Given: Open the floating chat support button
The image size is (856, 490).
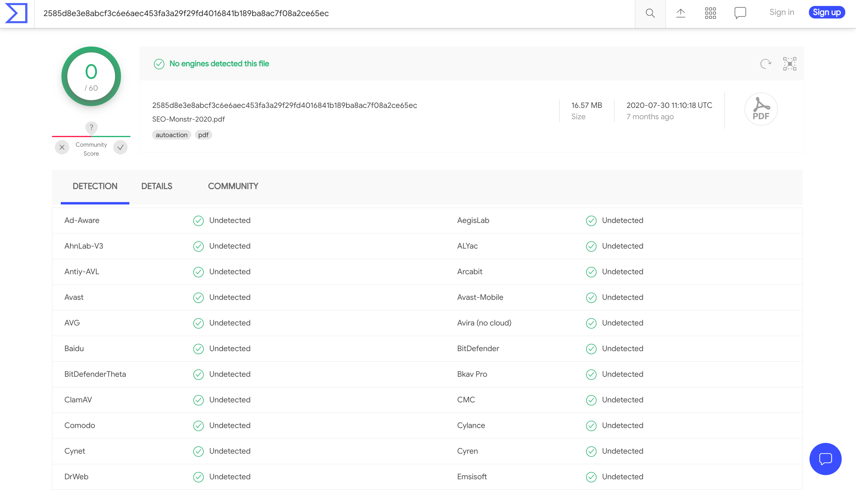Looking at the screenshot, I should coord(825,459).
